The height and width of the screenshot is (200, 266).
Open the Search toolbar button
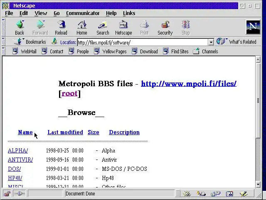coord(103,27)
